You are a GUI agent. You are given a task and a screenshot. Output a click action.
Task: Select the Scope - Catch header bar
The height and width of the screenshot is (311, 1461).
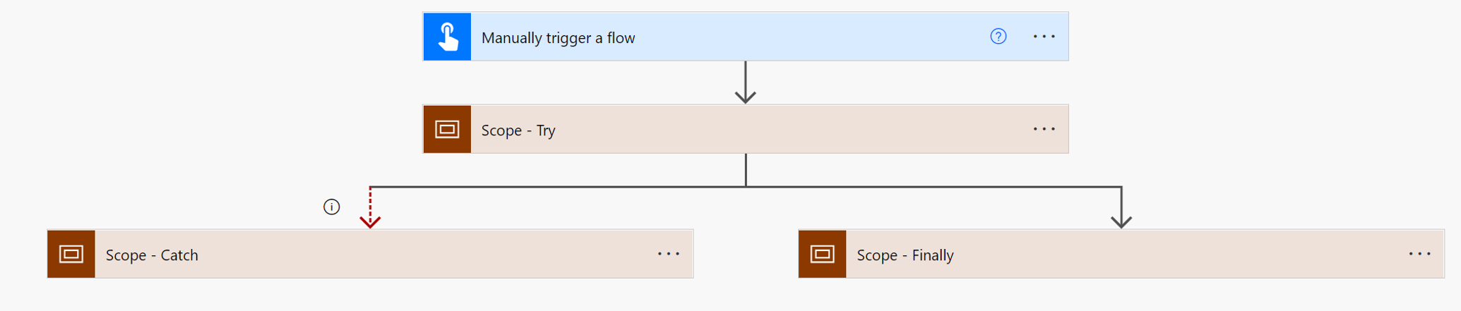[x=424, y=254]
